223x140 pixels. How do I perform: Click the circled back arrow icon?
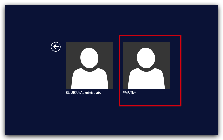coord(56,47)
